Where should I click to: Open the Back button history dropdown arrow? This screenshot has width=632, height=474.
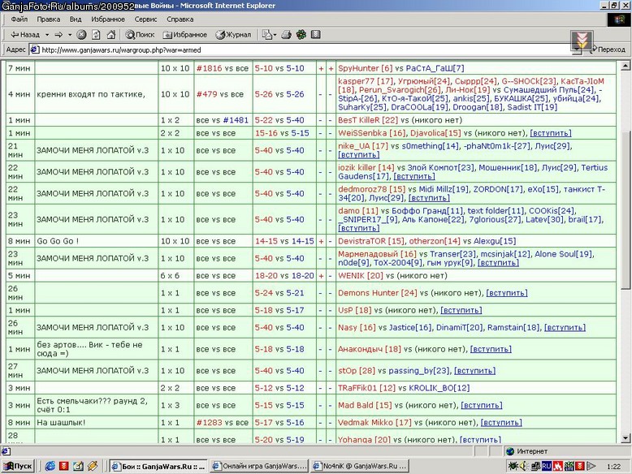[x=47, y=35]
